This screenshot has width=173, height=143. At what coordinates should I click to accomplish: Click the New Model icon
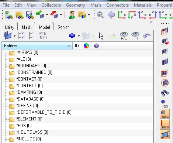pos(9,15)
